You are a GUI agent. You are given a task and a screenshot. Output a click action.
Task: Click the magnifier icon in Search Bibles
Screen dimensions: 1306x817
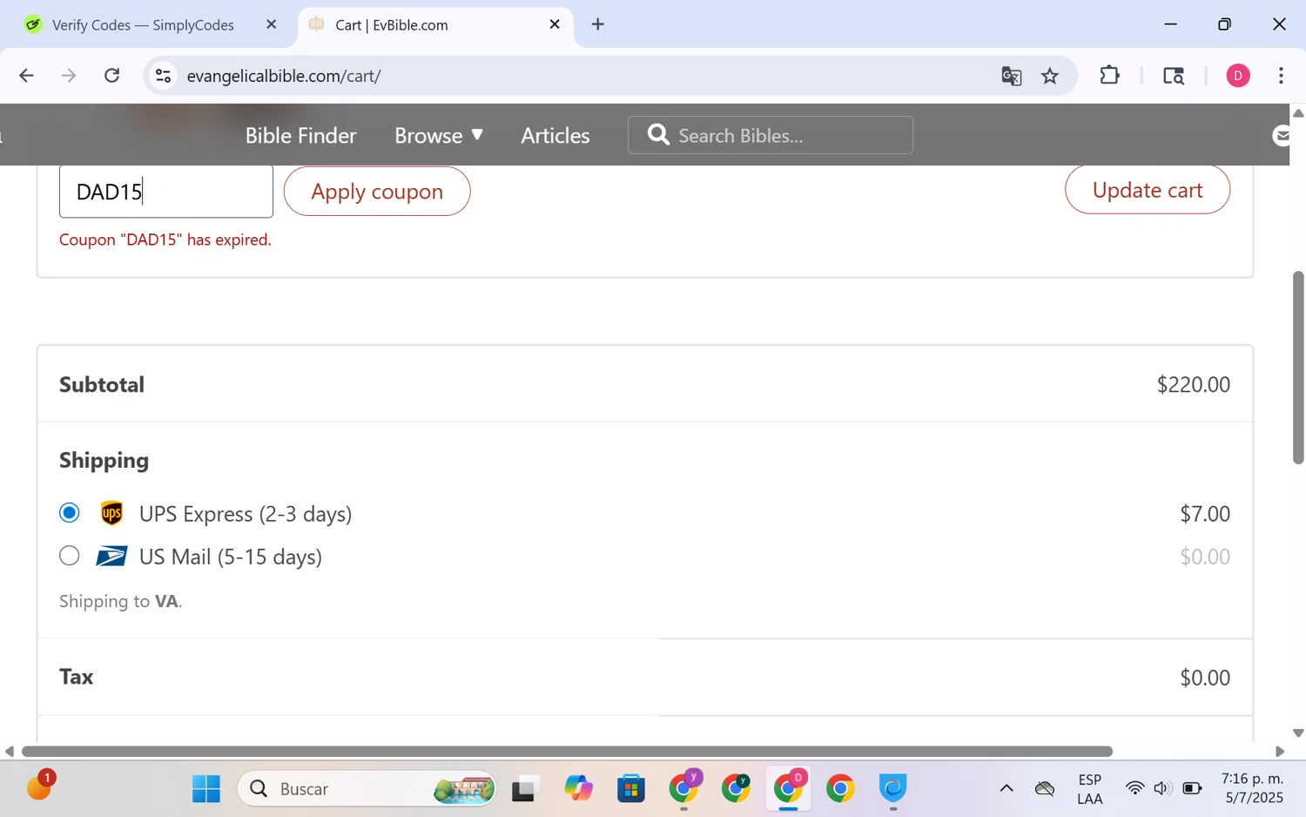(658, 135)
